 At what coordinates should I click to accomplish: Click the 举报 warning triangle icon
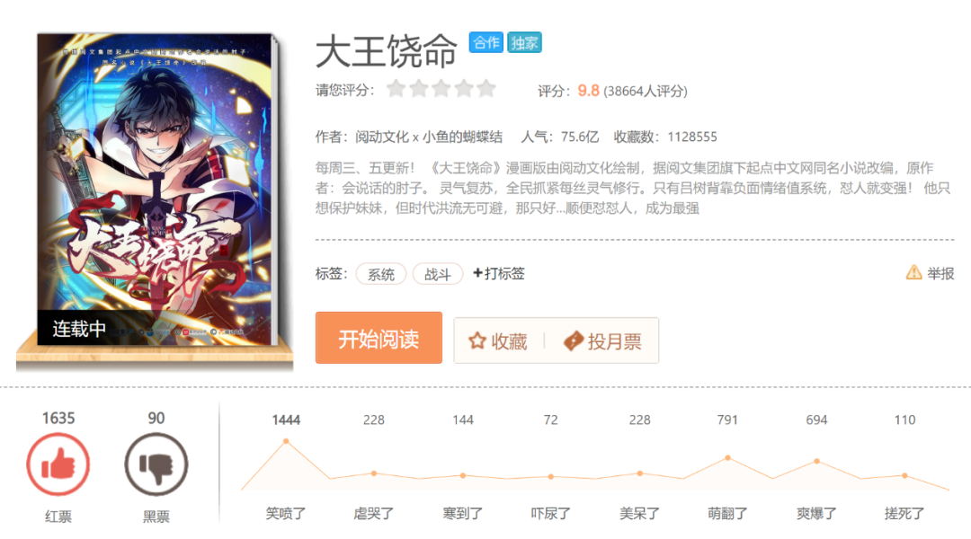click(x=913, y=272)
